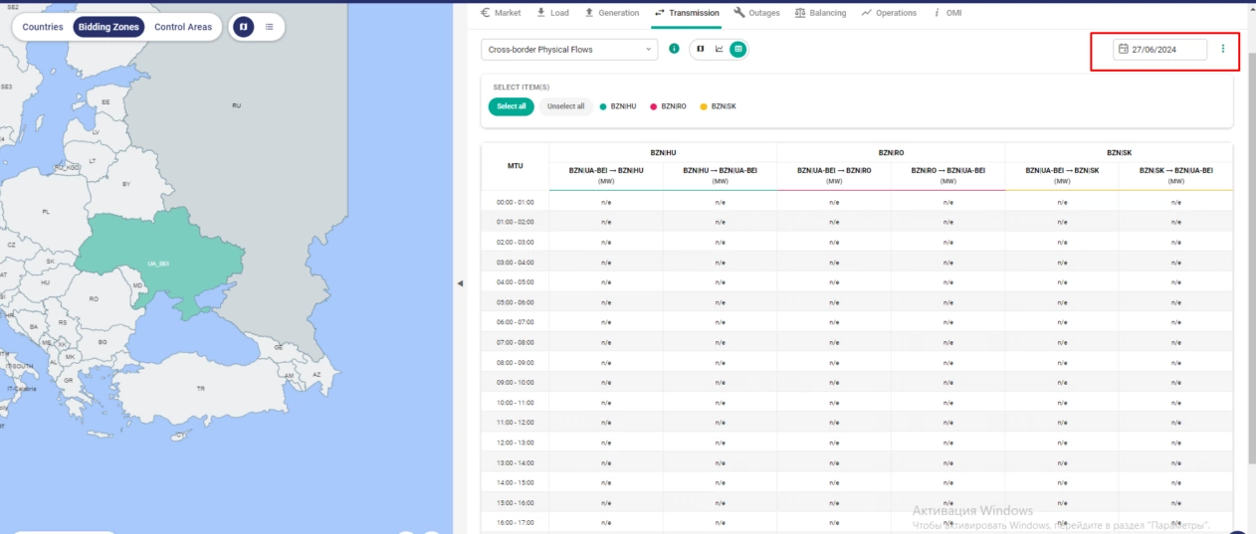The width and height of the screenshot is (1256, 534).
Task: Click the 13:00 - 14:00 row label
Action: click(515, 462)
